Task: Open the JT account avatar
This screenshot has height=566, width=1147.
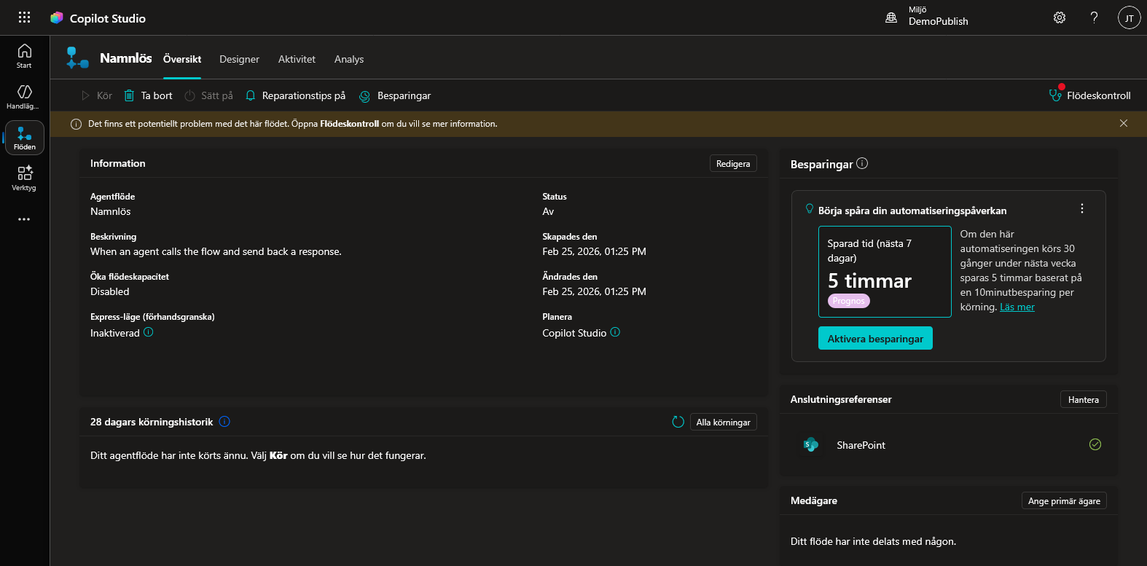Action: click(1129, 17)
